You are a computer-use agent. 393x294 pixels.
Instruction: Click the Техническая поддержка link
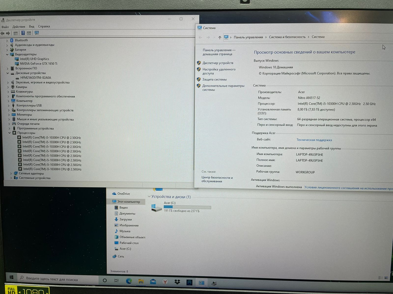(x=314, y=140)
